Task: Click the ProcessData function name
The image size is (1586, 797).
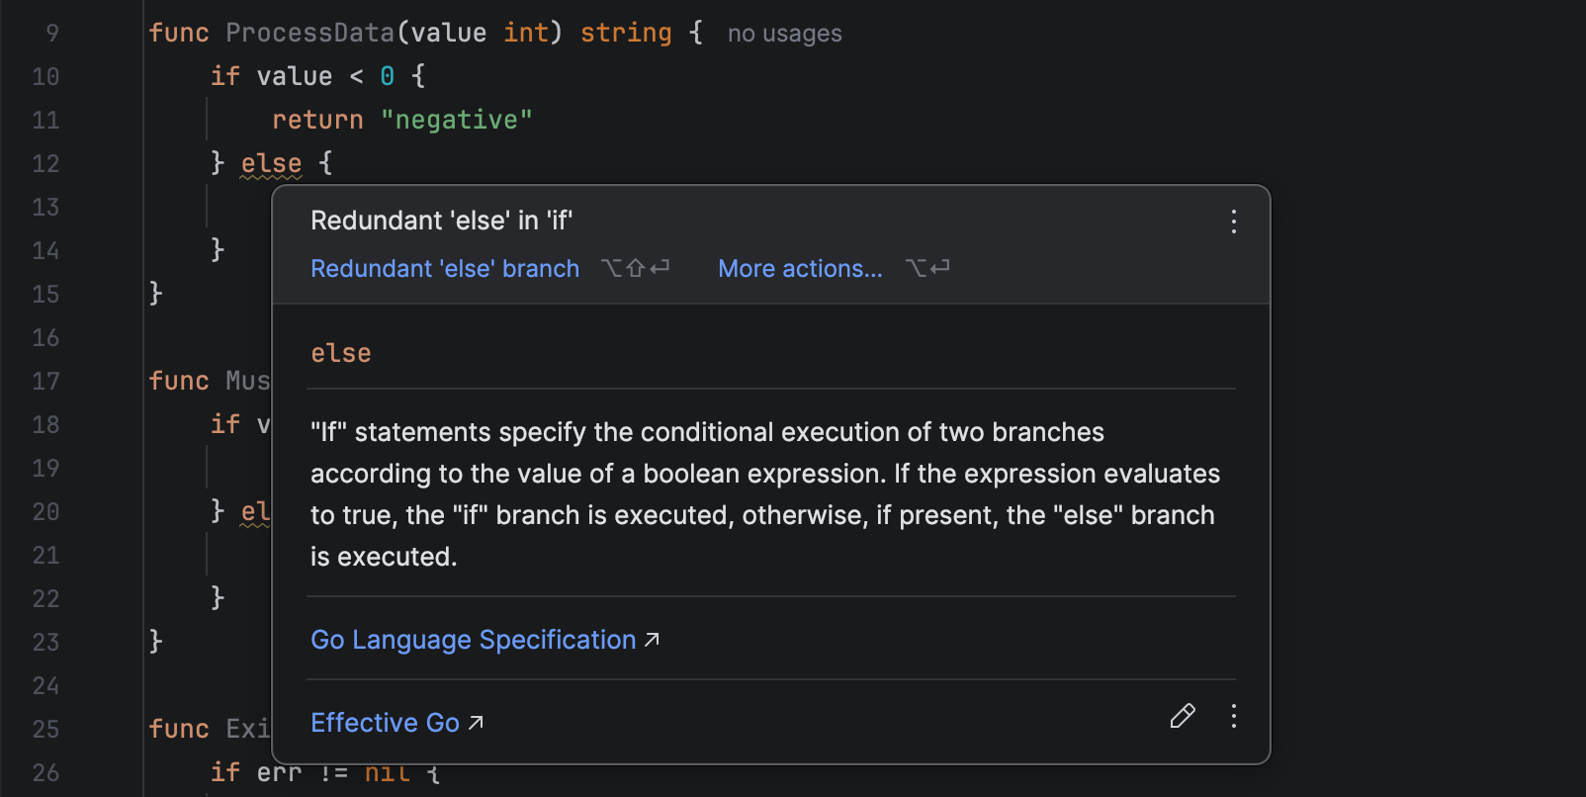Action: (309, 33)
